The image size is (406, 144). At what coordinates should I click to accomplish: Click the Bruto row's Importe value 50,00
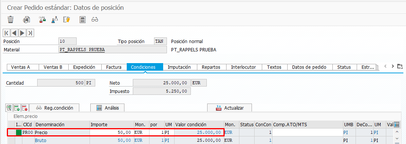pyautogui.click(x=112, y=140)
